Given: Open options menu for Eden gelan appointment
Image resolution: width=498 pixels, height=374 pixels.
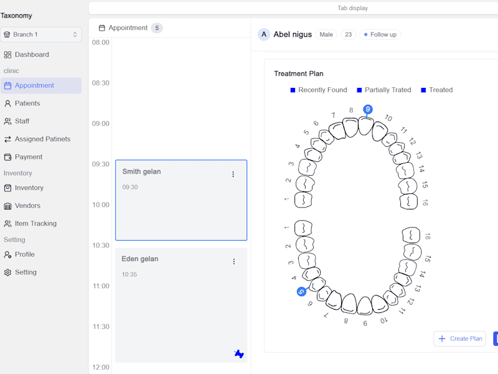Looking at the screenshot, I should click(234, 261).
